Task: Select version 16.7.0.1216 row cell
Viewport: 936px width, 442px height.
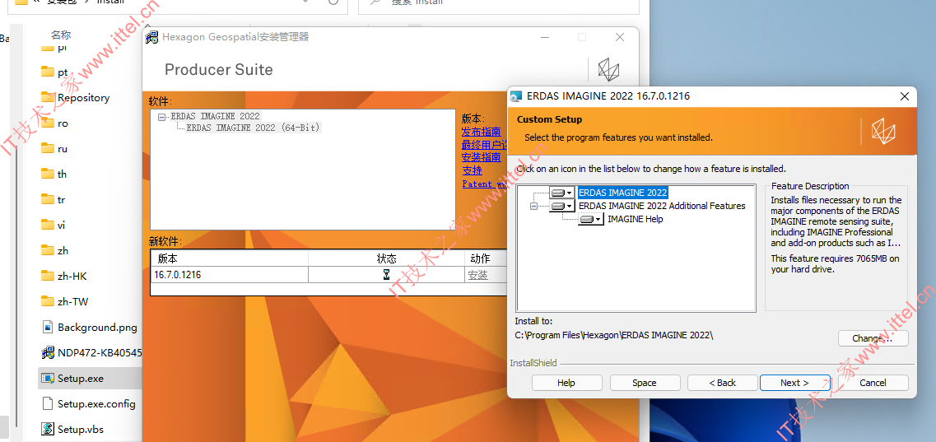Action: (x=230, y=275)
